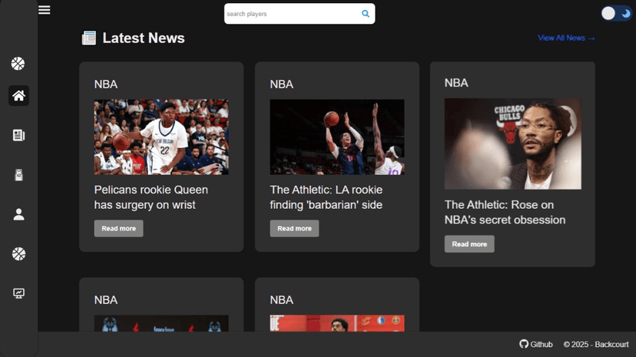Open the chart monitor icon in sidebar
Image resolution: width=636 pixels, height=357 pixels.
pos(18,293)
